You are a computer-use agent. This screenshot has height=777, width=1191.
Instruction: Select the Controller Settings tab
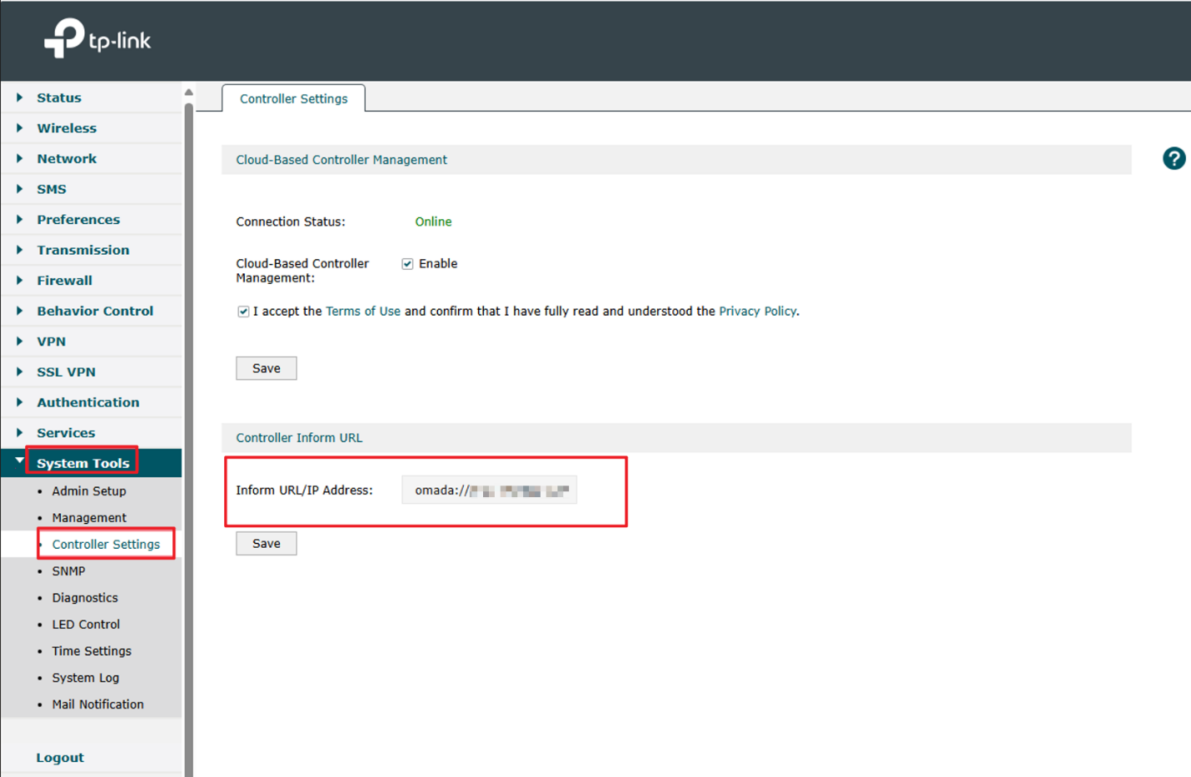(293, 98)
